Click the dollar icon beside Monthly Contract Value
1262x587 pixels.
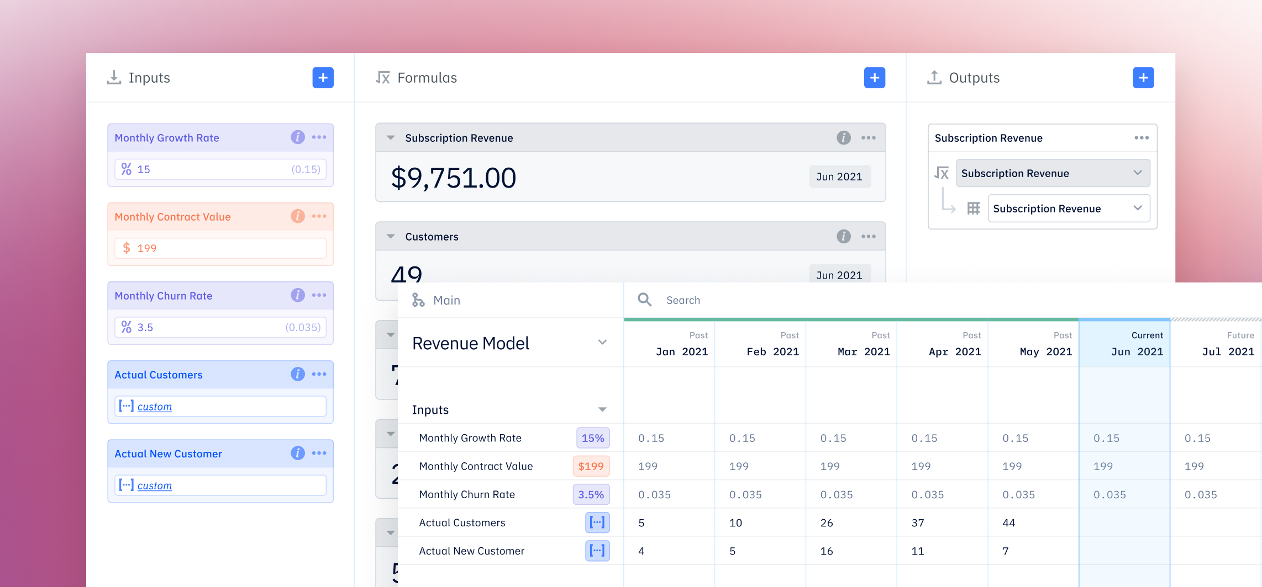coord(127,248)
